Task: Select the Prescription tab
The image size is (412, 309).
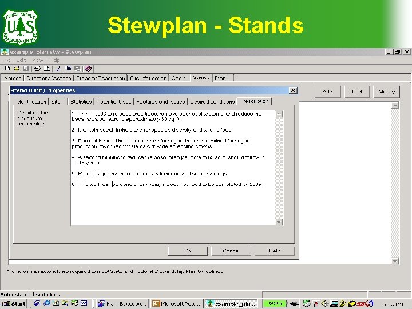Action: click(254, 101)
